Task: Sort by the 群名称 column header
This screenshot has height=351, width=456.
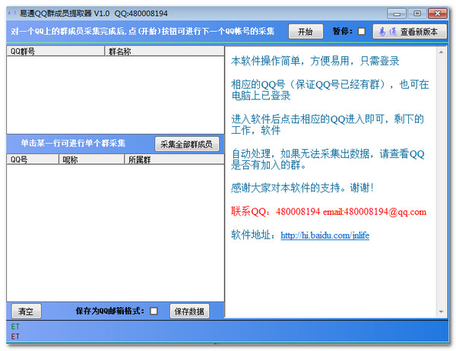Action: (x=164, y=51)
